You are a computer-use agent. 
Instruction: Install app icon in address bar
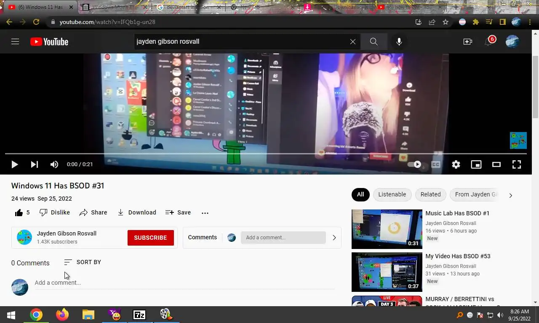(x=419, y=22)
